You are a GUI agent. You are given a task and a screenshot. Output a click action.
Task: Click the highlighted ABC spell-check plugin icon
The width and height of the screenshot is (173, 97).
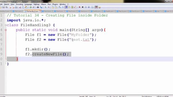point(96,7)
